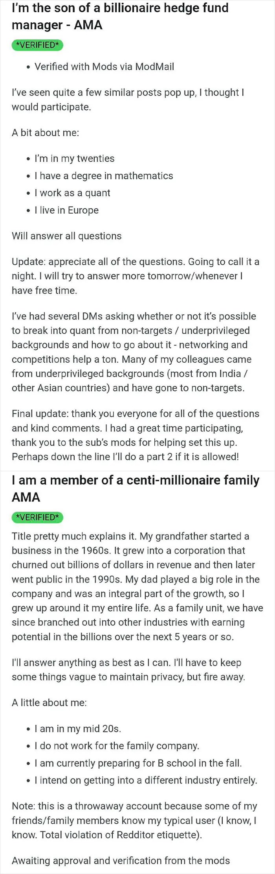The image size is (275, 874).
Task: Click the 'Will answer all questions' line
Action: coord(67,236)
